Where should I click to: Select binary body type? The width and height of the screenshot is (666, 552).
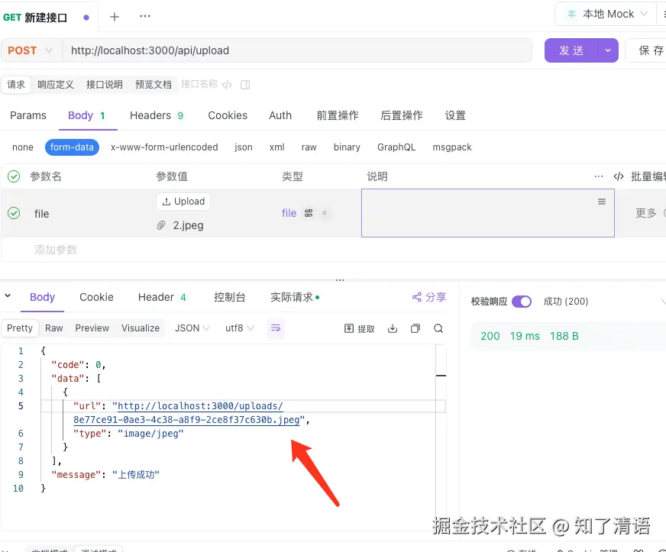(347, 147)
